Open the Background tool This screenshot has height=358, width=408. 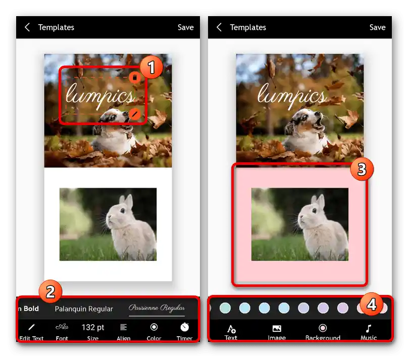coord(323,332)
